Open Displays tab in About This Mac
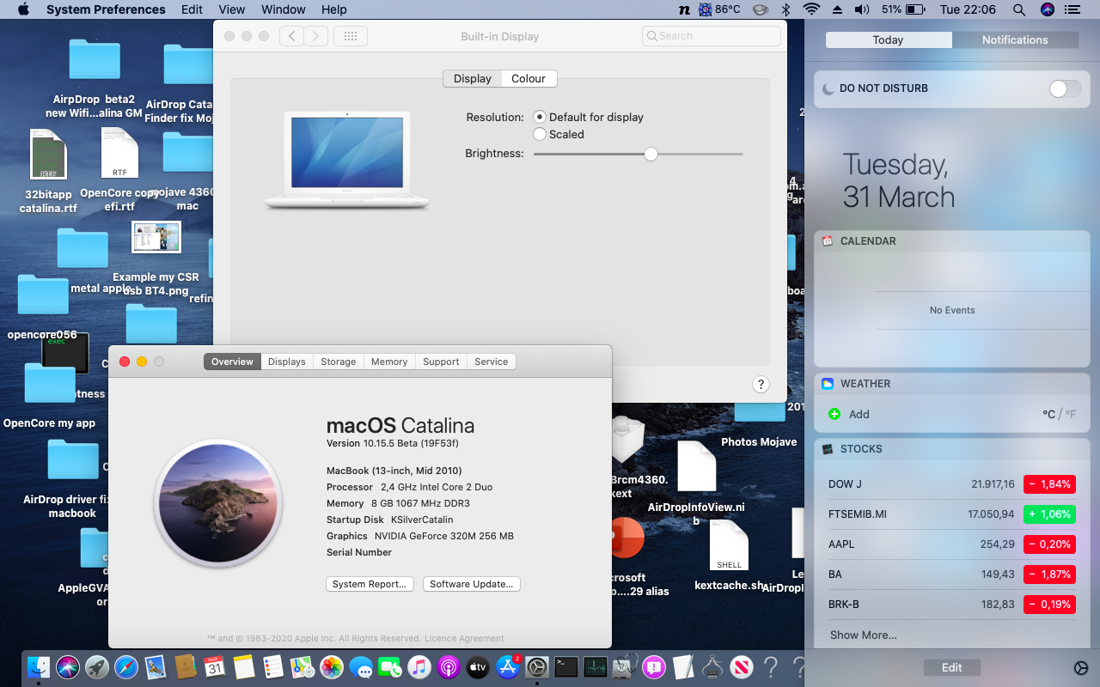 click(x=287, y=362)
